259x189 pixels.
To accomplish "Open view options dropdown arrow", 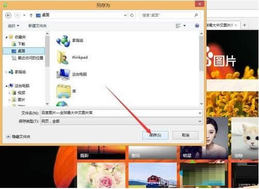I will point(185,26).
